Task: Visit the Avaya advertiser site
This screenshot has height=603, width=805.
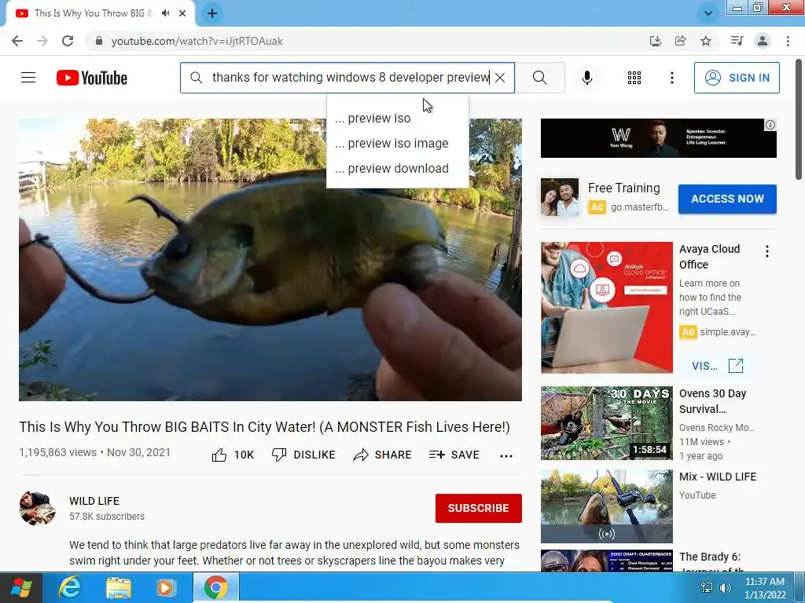Action: pyautogui.click(x=717, y=366)
